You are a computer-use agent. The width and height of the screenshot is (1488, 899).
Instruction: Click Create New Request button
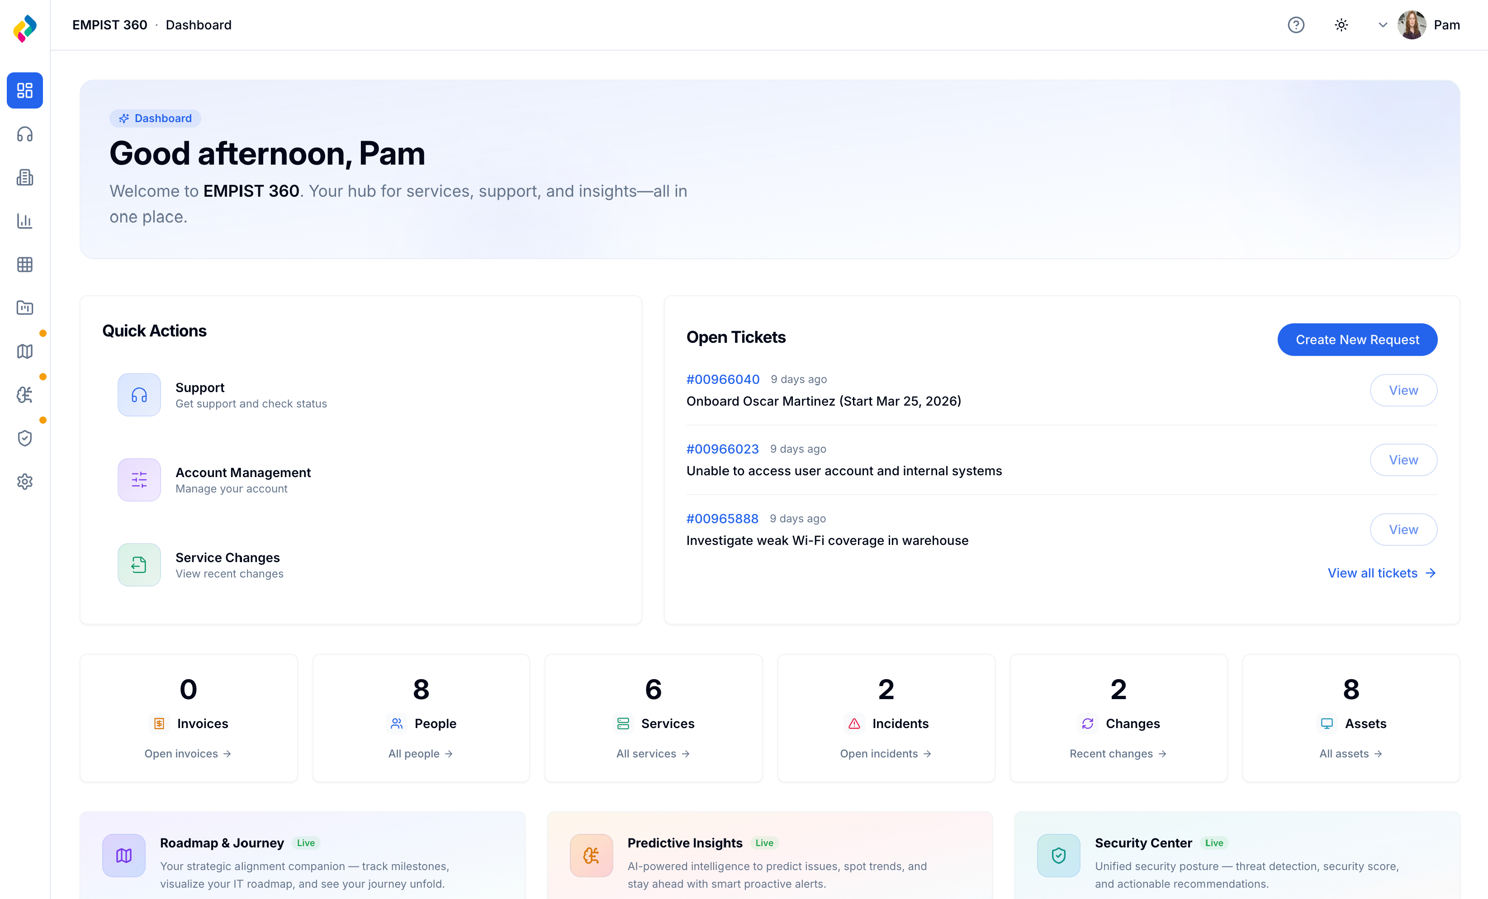coord(1357,340)
